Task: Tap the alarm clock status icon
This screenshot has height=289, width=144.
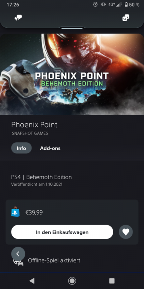Action: 95,5
